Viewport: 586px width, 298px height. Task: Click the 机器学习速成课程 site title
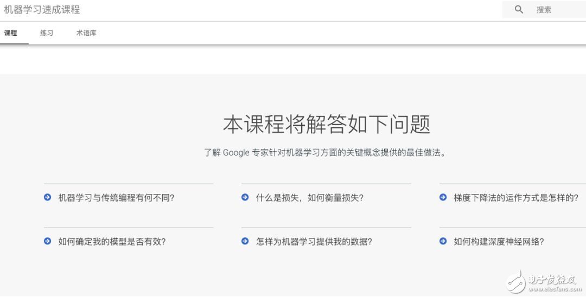(42, 10)
